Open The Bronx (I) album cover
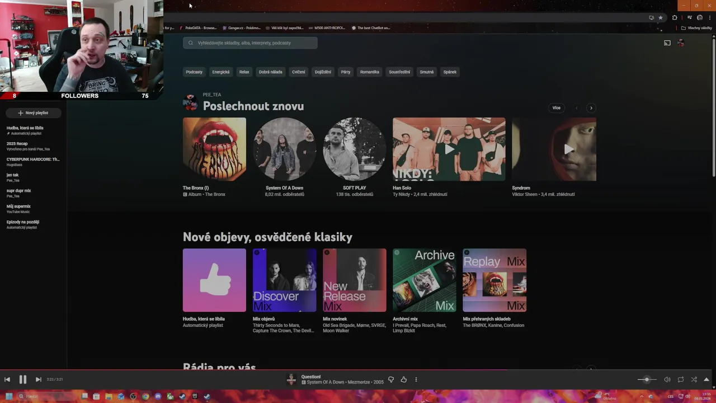This screenshot has width=716, height=403. click(x=214, y=149)
